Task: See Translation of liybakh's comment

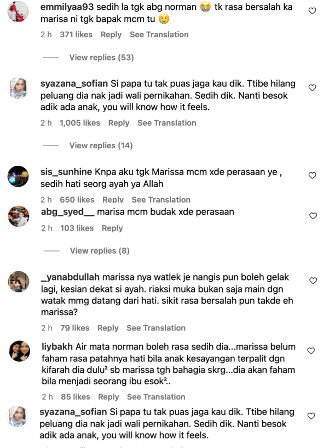Action: (x=156, y=396)
